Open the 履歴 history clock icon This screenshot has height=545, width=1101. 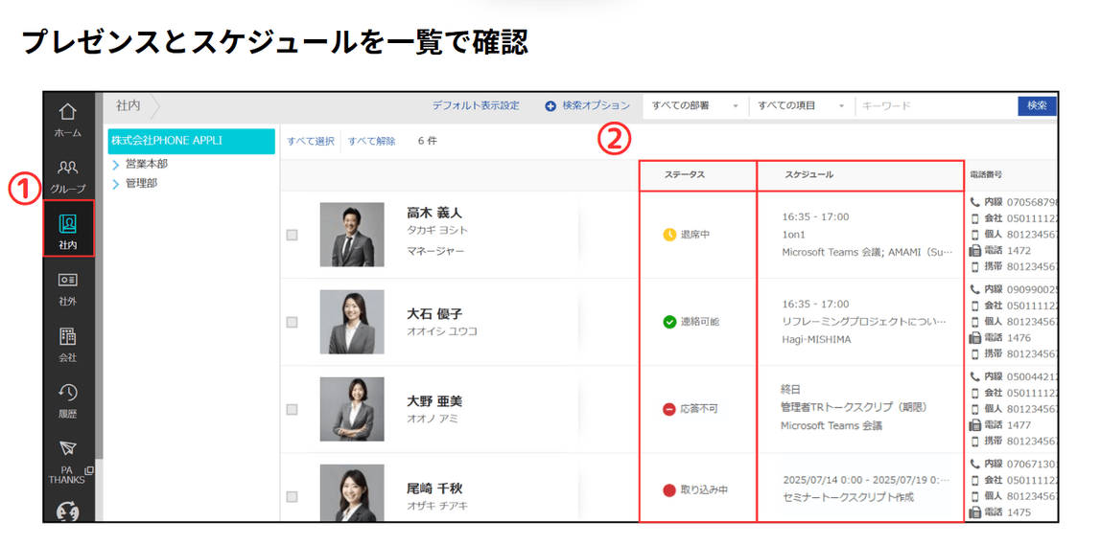(67, 393)
